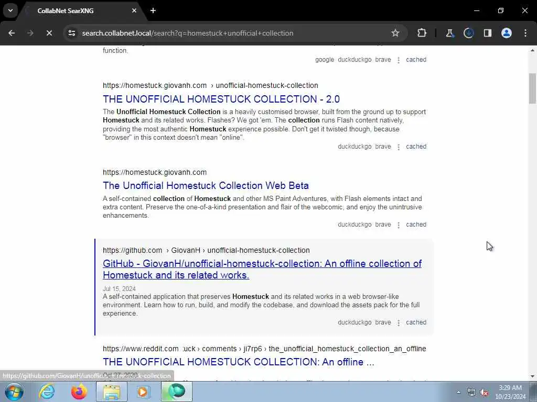
Task: Click brave label on the 2.0 result
Action: [x=383, y=147]
